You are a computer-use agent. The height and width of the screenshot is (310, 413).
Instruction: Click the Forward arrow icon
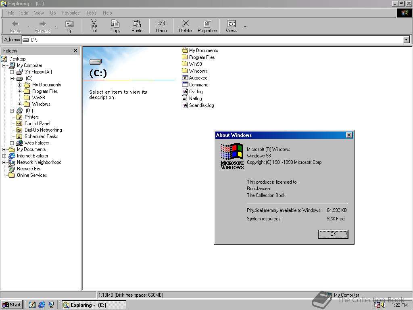(42, 24)
